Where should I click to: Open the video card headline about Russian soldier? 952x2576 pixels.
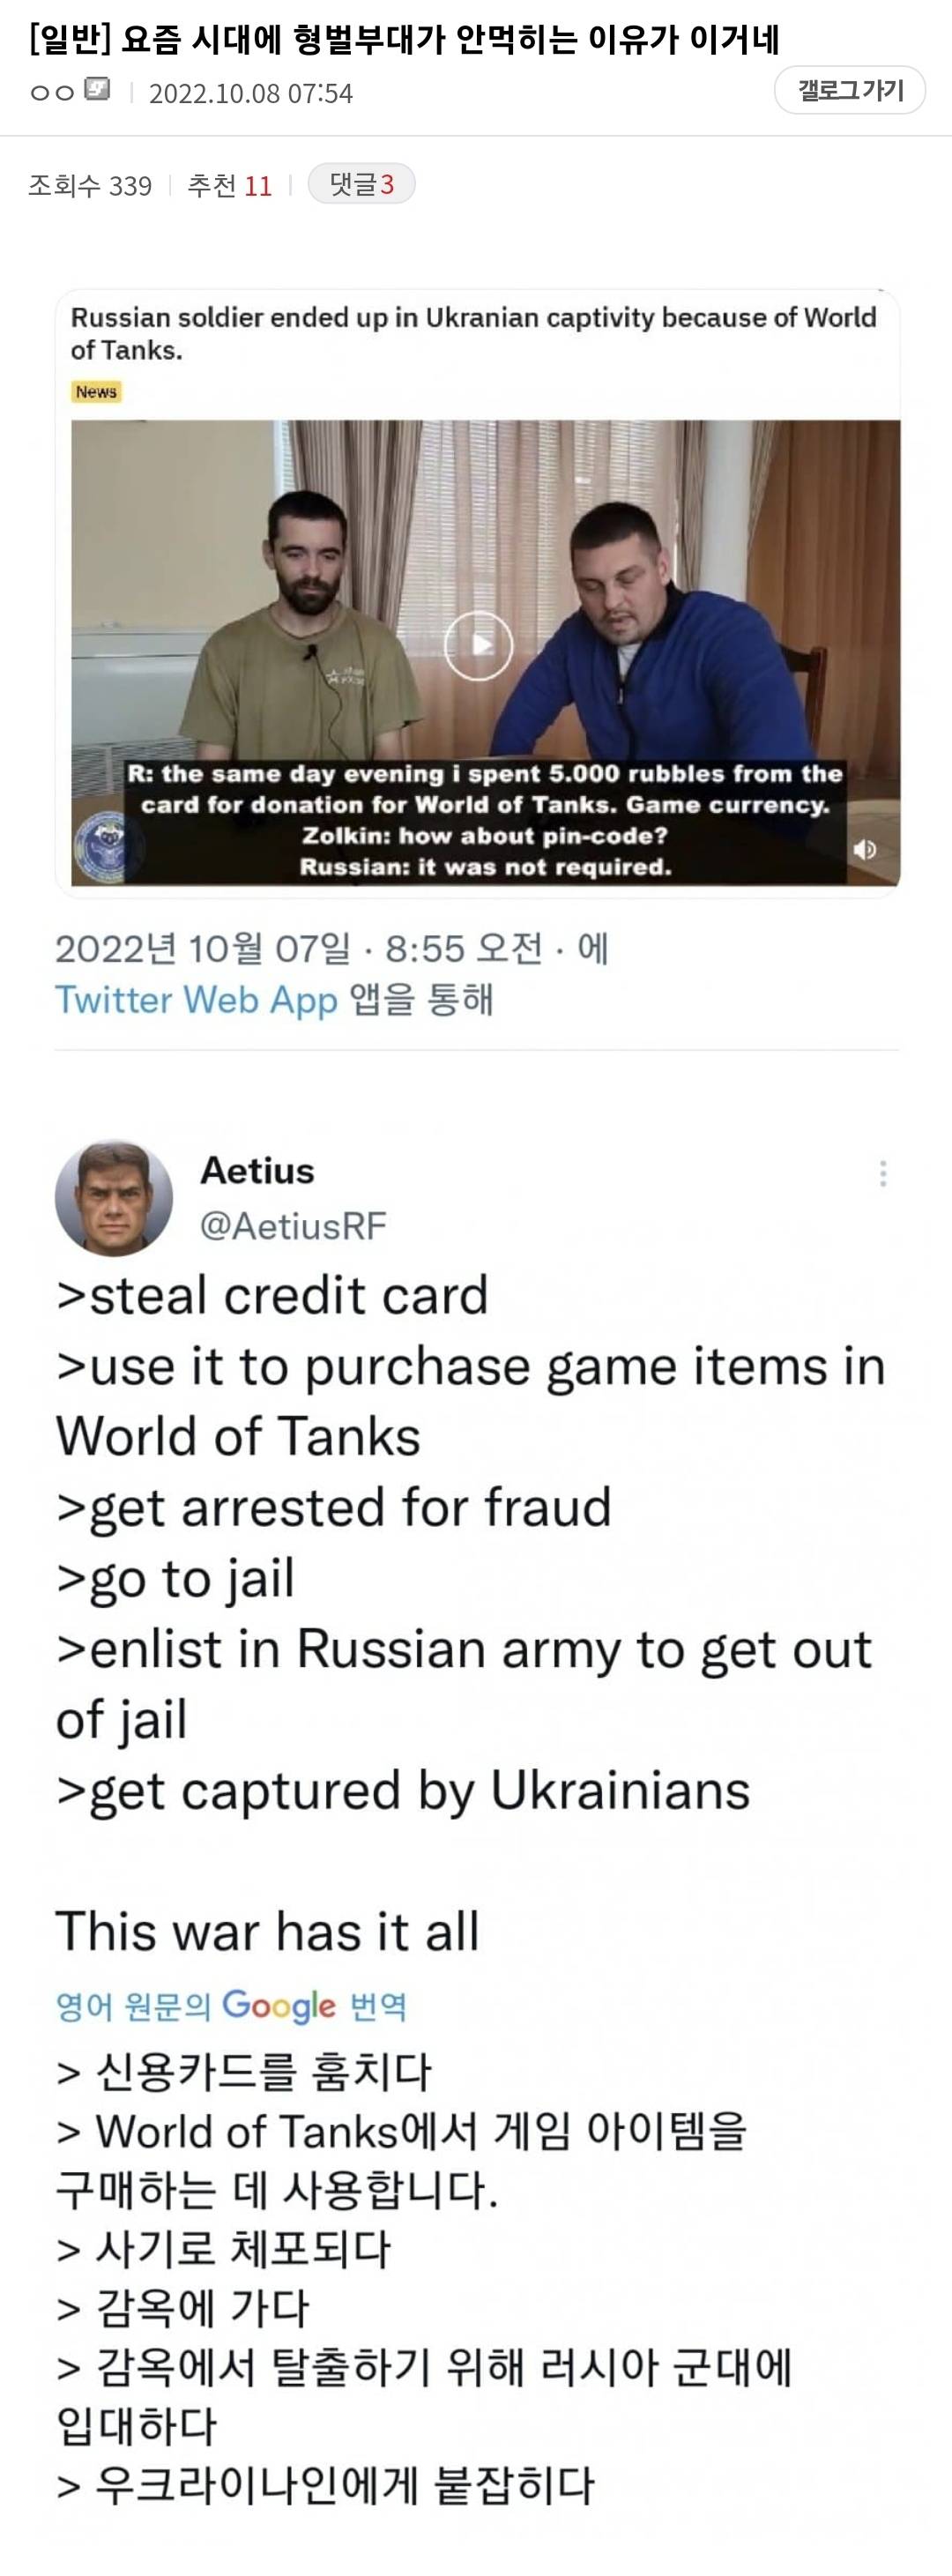point(473,333)
